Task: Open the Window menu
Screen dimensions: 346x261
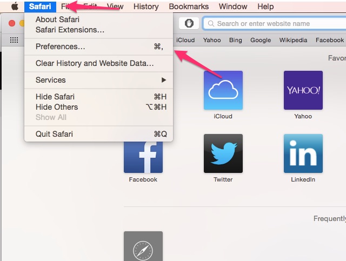Action: [233, 6]
